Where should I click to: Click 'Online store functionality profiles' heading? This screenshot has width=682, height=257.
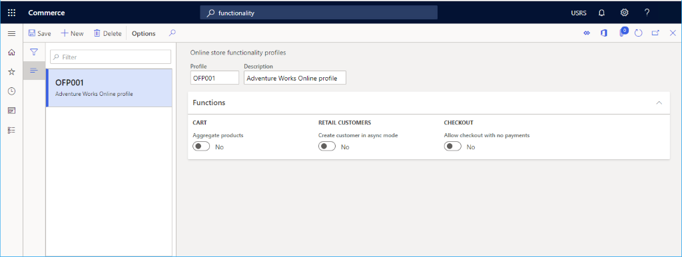click(238, 53)
